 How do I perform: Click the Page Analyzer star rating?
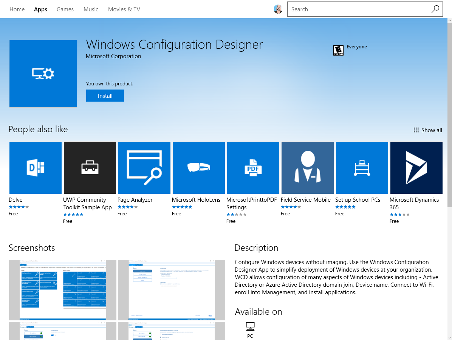point(127,207)
